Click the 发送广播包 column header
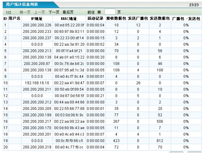205x156 pixels. 138,18
